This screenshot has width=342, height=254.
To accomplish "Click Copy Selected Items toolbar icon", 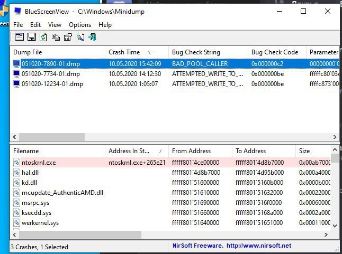I will pos(56,37).
